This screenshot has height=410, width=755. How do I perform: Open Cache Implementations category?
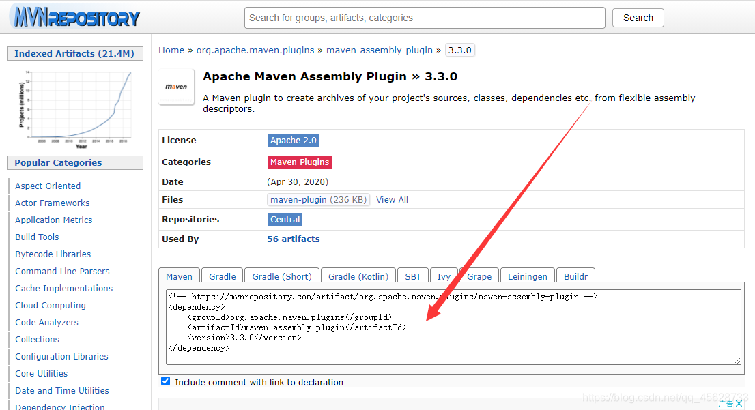(63, 289)
